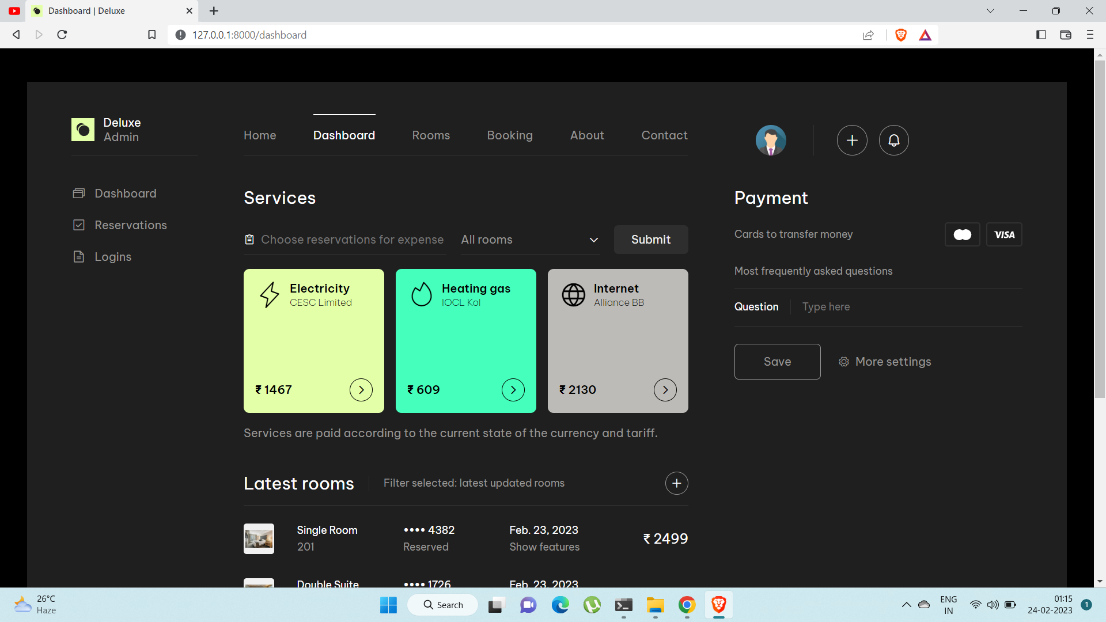Click the clipboard icon near Choose reservations
Viewport: 1106px width, 622px height.
coord(249,239)
